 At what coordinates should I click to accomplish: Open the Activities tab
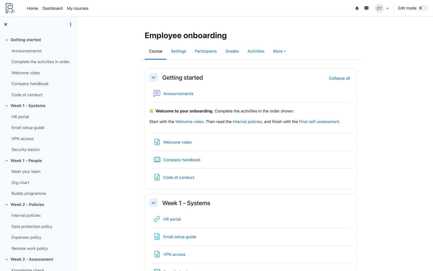[256, 51]
